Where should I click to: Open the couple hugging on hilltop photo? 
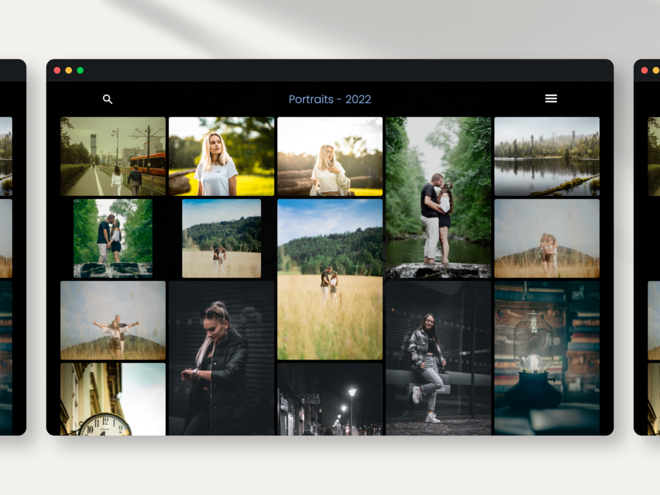point(547,238)
